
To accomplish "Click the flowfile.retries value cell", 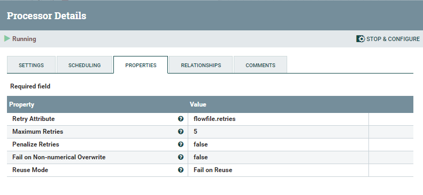I will coord(278,119).
